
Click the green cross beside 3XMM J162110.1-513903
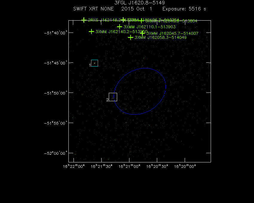[120, 27]
